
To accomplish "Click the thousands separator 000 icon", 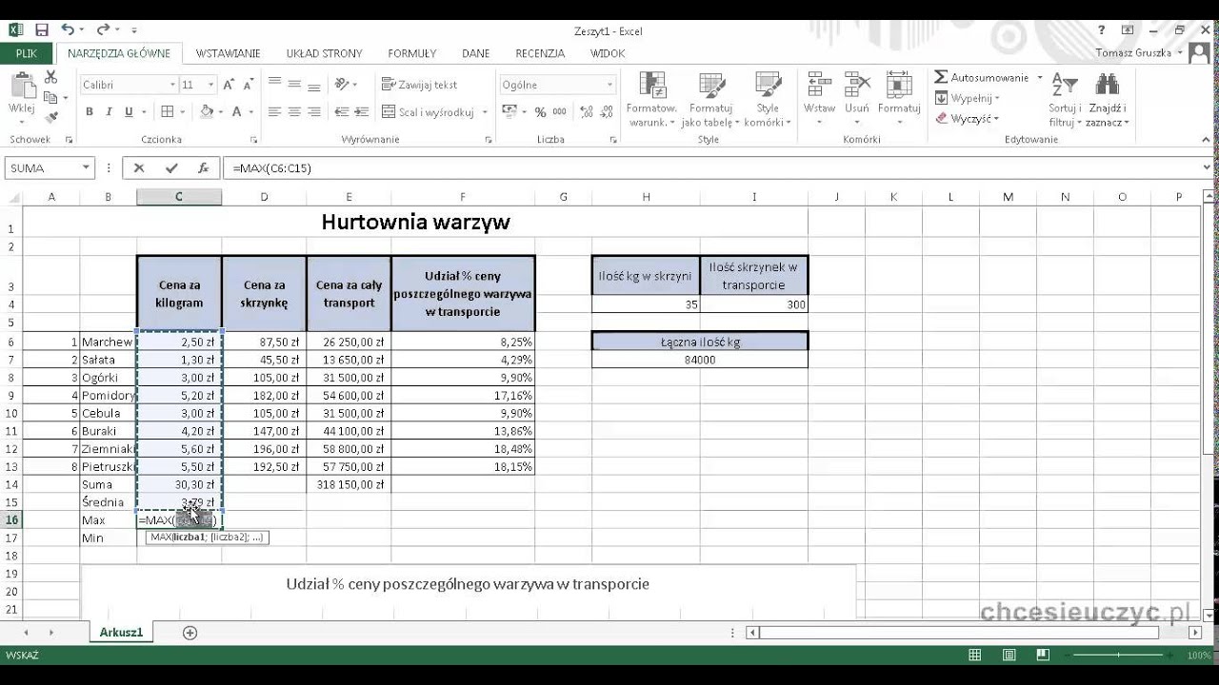I will (560, 112).
